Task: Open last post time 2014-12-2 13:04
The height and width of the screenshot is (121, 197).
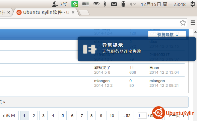Action: 164,72
